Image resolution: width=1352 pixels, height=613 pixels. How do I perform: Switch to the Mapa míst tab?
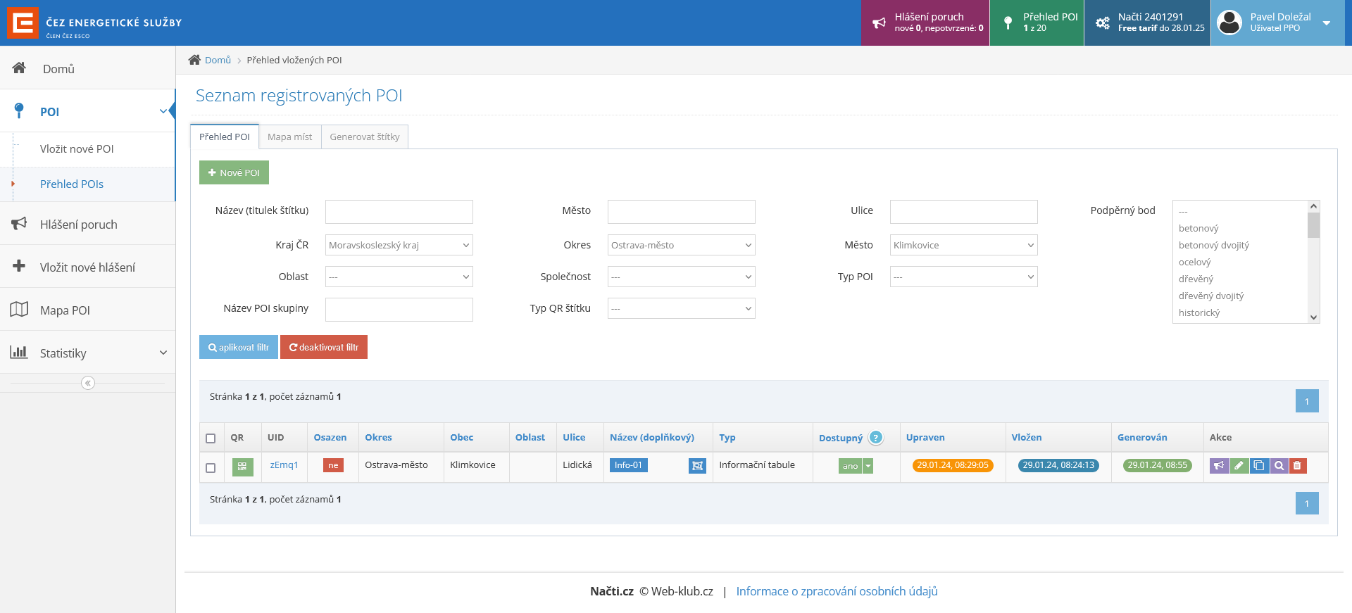289,137
